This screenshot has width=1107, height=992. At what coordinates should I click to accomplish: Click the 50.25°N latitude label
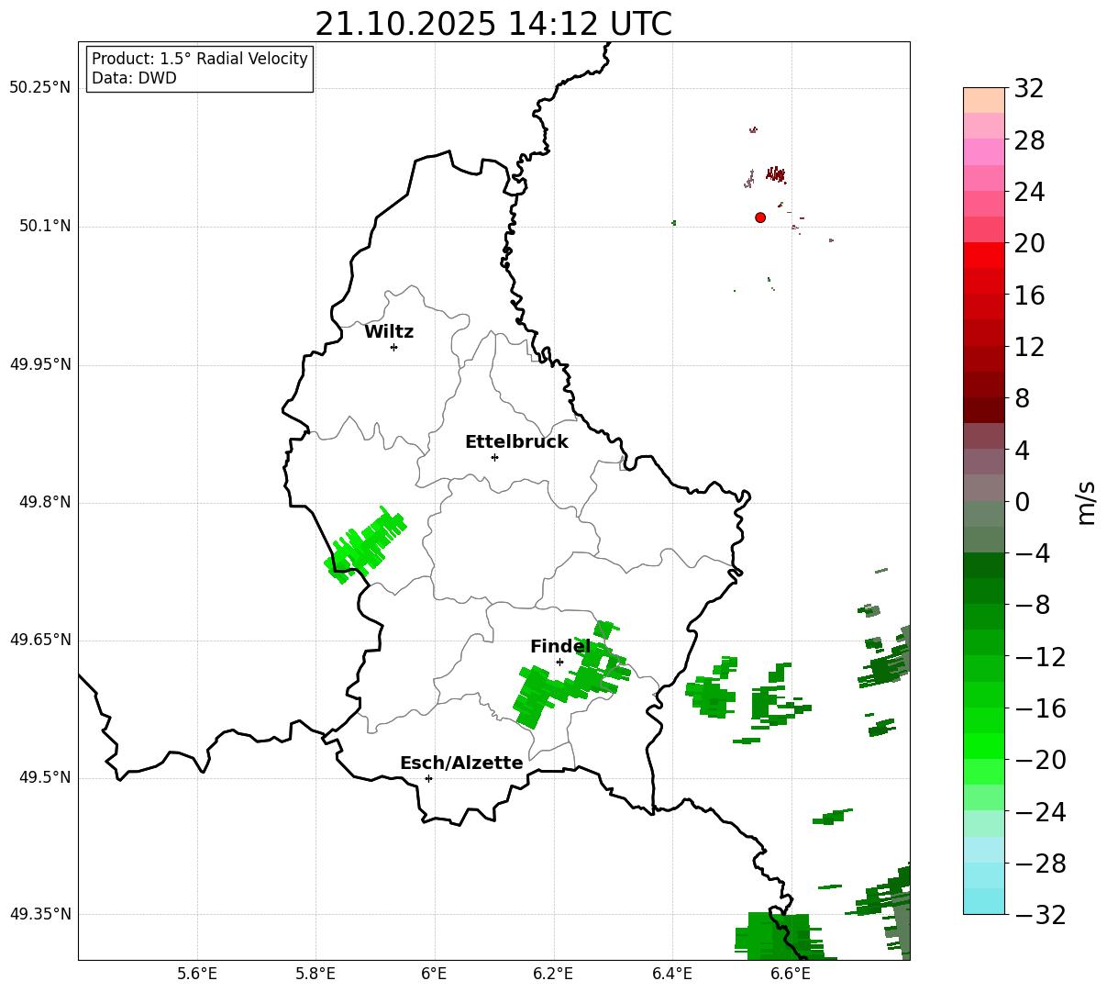(39, 88)
